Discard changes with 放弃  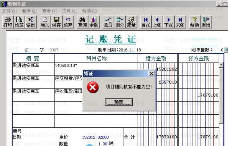tap(68, 22)
